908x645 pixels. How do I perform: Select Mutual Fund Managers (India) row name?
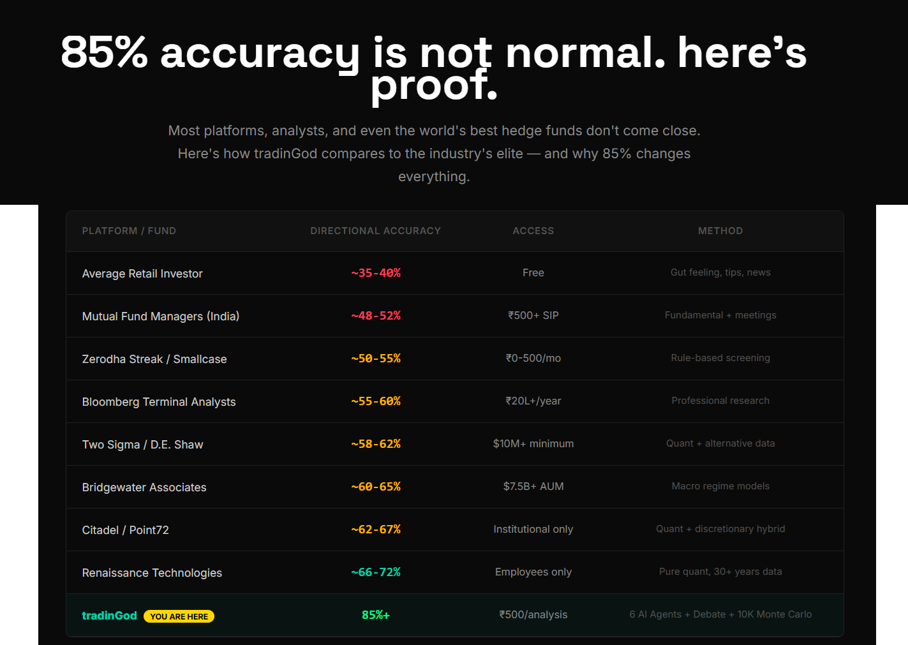(161, 316)
